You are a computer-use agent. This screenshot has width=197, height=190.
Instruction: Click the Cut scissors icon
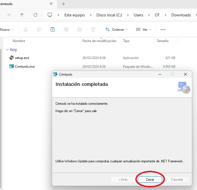pyautogui.click(x=26, y=29)
